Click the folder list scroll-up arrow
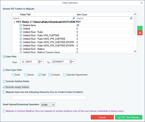 [x=135, y=14]
